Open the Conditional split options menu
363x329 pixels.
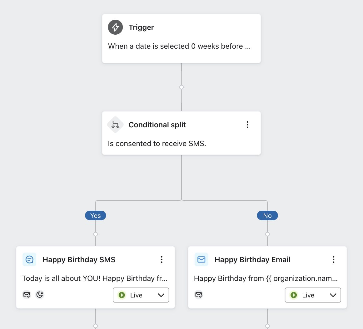(x=247, y=125)
